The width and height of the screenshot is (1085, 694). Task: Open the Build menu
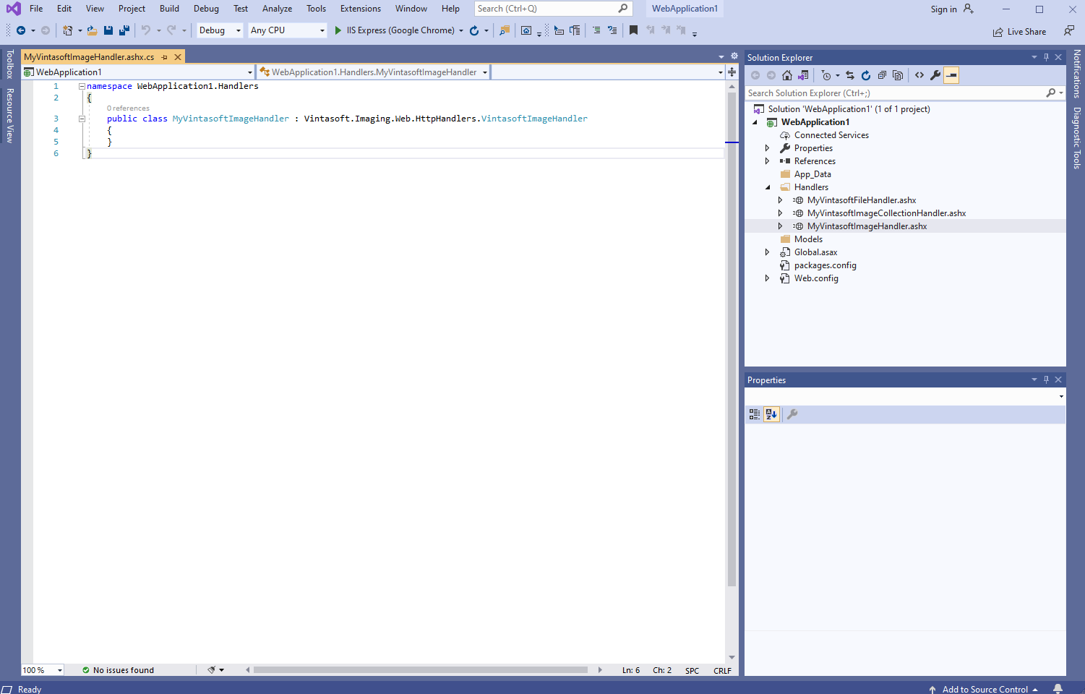(169, 9)
